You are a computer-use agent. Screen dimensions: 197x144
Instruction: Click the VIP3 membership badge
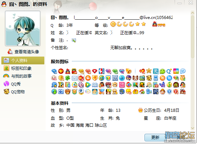coord(159,24)
